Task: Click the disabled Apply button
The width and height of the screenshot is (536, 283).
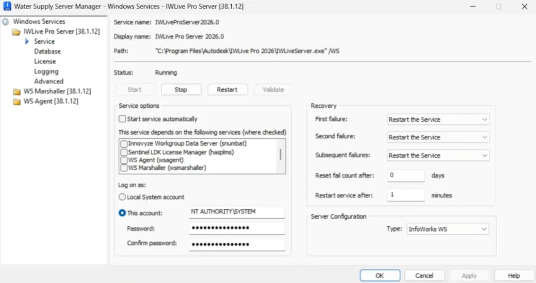Action: point(469,275)
